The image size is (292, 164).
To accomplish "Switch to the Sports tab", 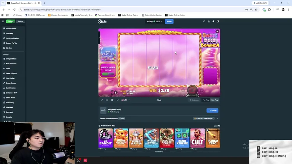I will click(x=20, y=22).
